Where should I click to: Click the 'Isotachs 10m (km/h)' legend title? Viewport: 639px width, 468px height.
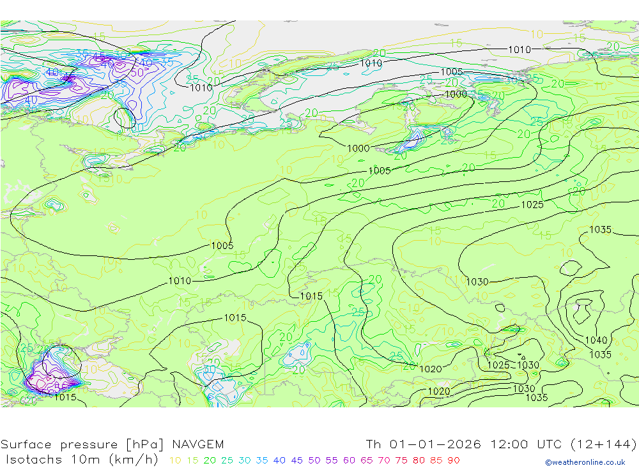[82, 460]
